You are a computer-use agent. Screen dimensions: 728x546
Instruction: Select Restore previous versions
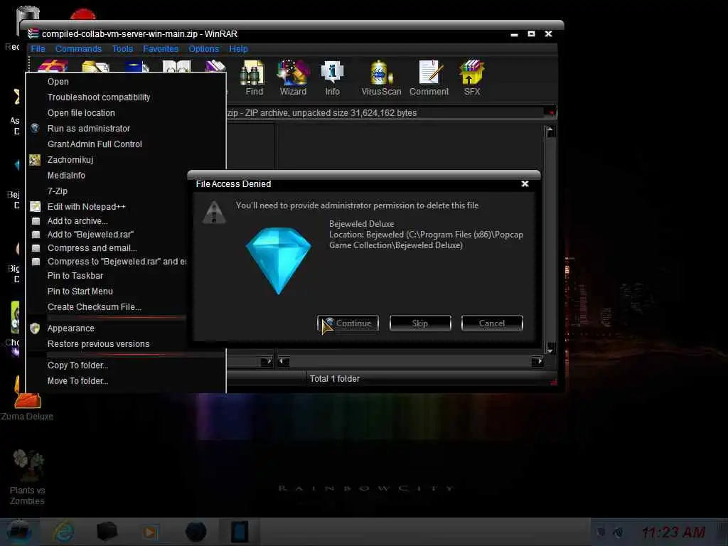click(108, 344)
